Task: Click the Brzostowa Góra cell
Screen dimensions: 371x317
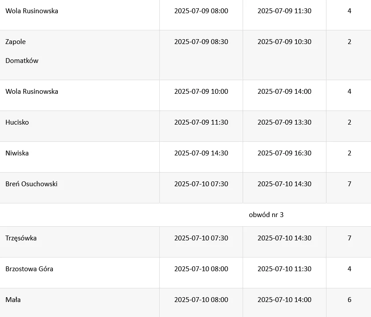Action: pyautogui.click(x=30, y=269)
